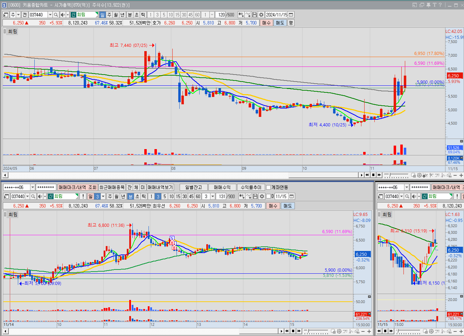Enable the 계좌연동 checkbox

tap(269, 187)
